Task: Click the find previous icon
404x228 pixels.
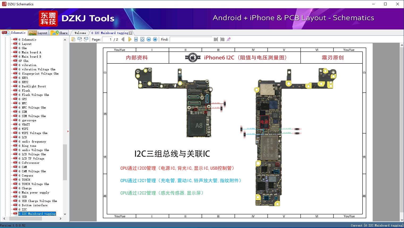Action: (x=216, y=39)
